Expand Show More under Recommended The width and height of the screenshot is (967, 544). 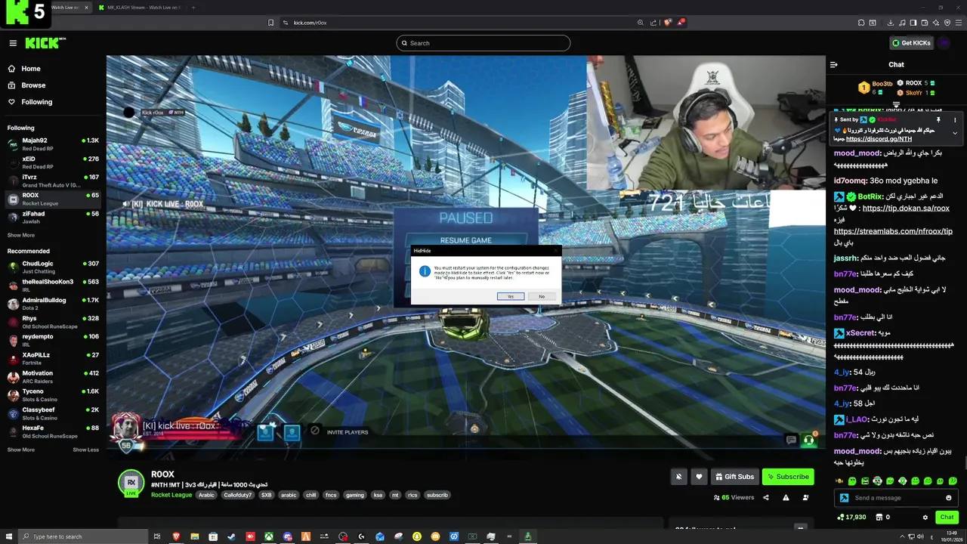(21, 450)
